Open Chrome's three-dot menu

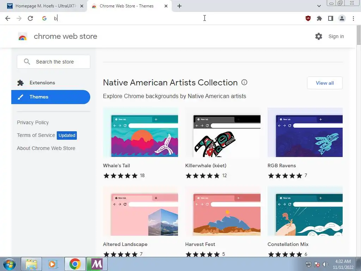point(353,18)
